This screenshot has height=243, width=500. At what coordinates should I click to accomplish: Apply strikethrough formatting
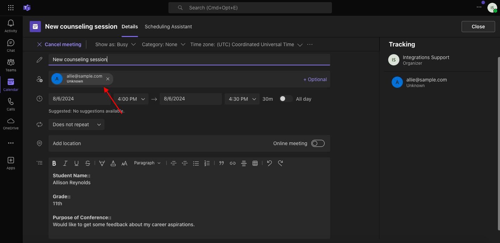[88, 163]
